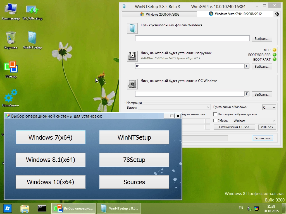The image size is (286, 214).
Task: Open the command prompt taskbar icon
Action: [x=42, y=208]
